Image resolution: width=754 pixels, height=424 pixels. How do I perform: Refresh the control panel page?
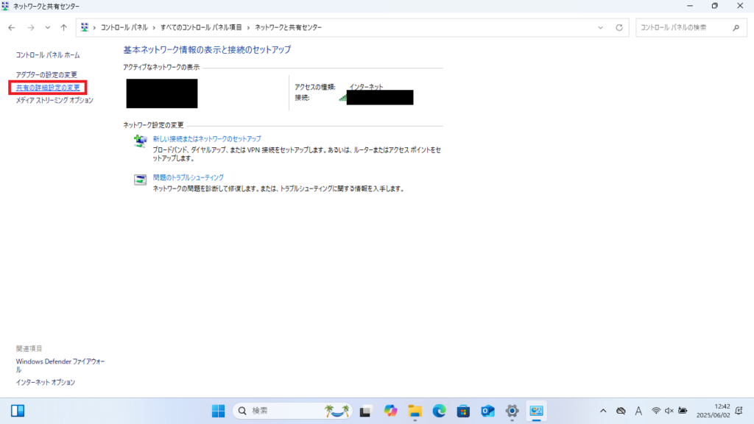pyautogui.click(x=619, y=28)
